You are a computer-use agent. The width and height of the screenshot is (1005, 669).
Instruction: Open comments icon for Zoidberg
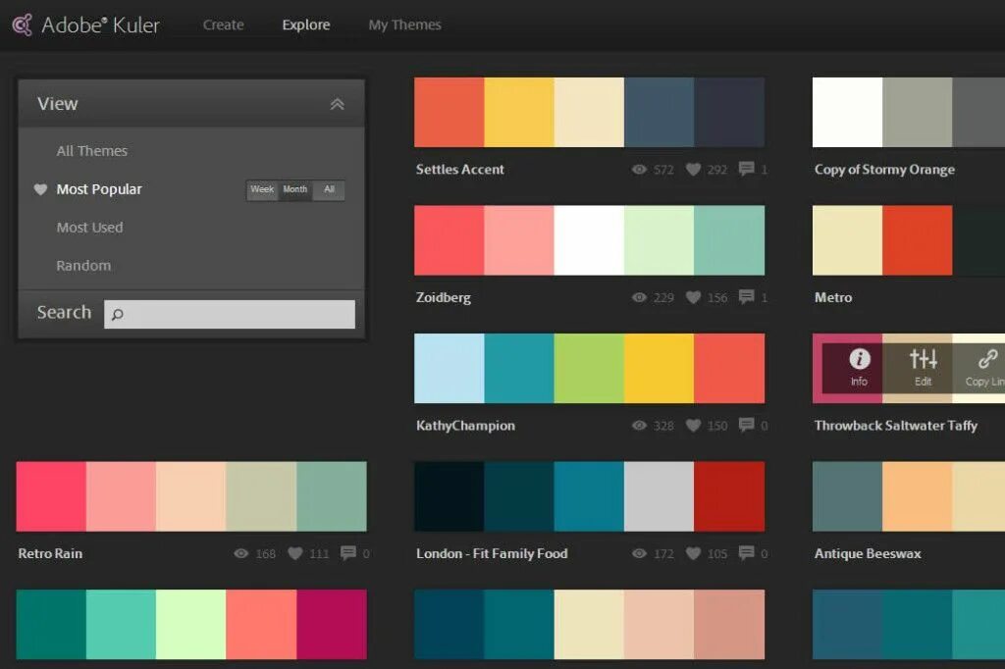746,296
